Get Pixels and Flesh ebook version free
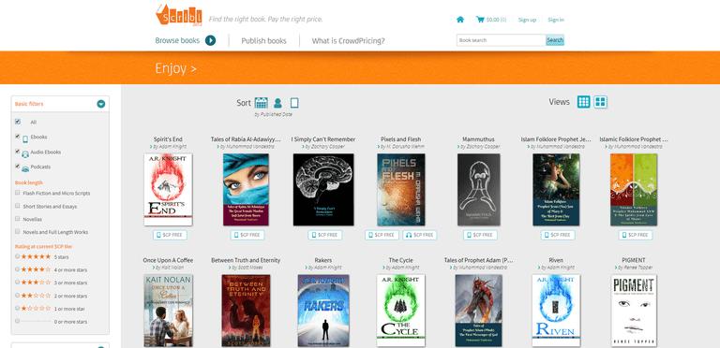The width and height of the screenshot is (720, 348). 382,235
